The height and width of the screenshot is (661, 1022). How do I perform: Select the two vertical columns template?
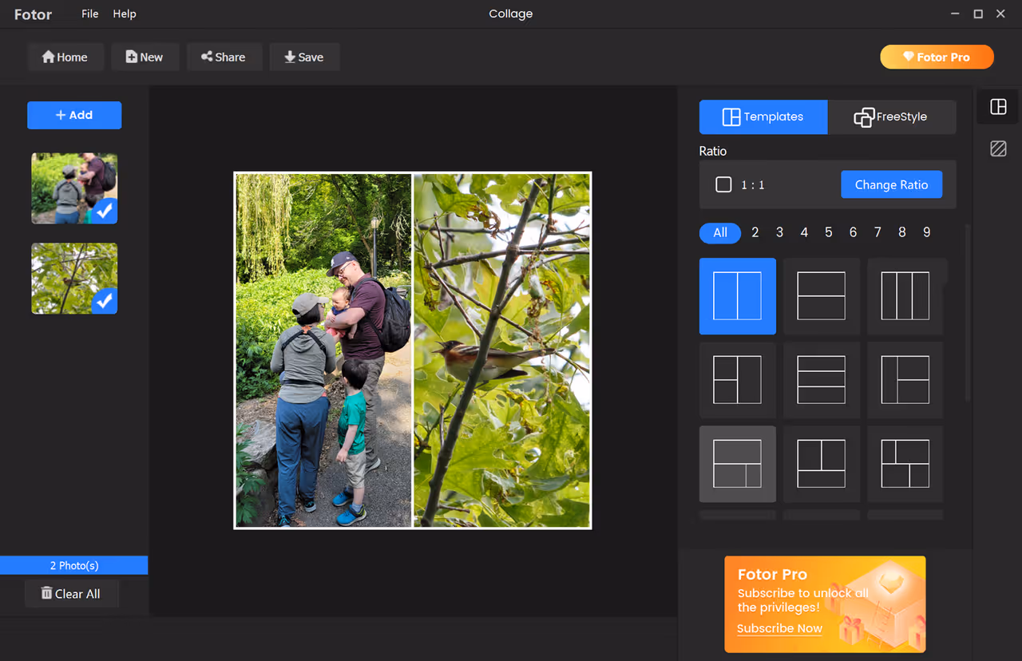point(737,296)
